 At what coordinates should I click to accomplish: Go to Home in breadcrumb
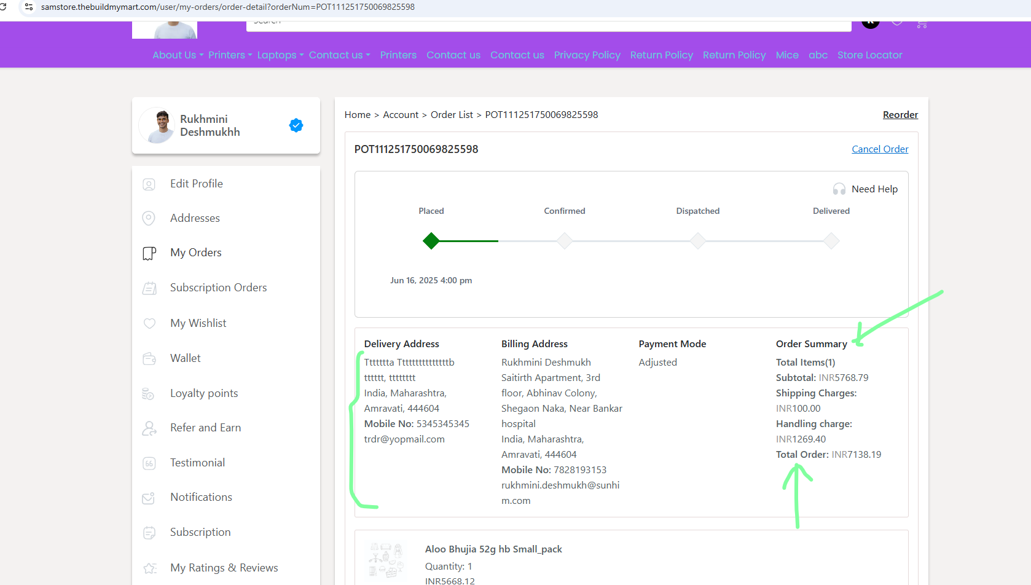pyautogui.click(x=358, y=115)
